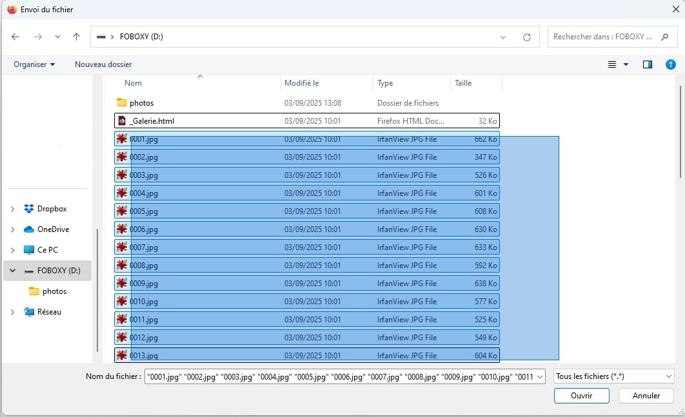The width and height of the screenshot is (685, 417).
Task: Expand the Dropbox tree node
Action: point(13,209)
